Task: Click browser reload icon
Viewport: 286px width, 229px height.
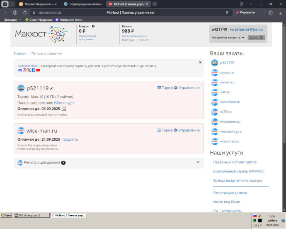Action: point(25,12)
